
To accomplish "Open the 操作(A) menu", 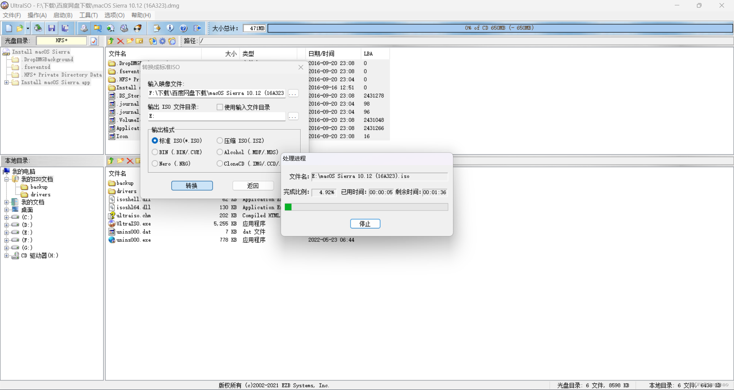I will (x=37, y=15).
